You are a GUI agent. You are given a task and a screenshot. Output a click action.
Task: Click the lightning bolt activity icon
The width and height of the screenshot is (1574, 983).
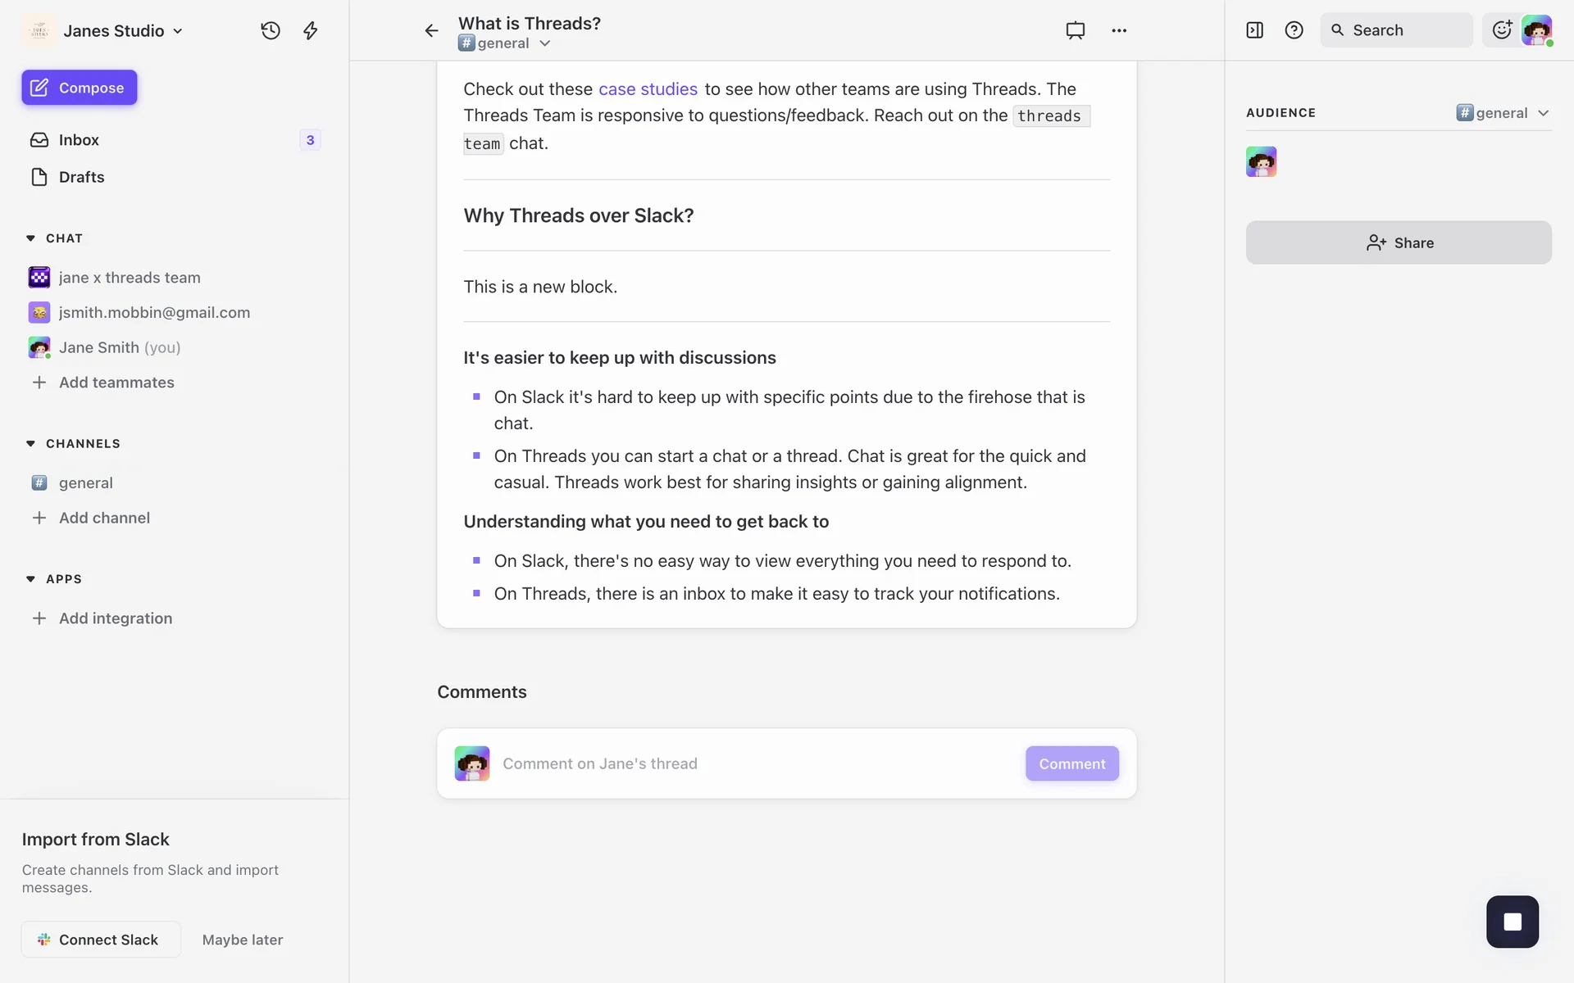pyautogui.click(x=311, y=31)
